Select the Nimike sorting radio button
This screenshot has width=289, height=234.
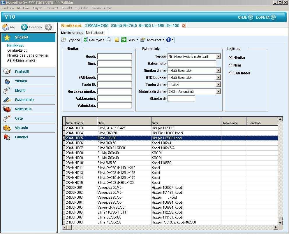tap(230, 57)
